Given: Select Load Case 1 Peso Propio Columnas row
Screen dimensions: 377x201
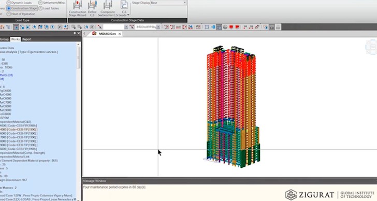Looking at the screenshot, I should 36,195.
